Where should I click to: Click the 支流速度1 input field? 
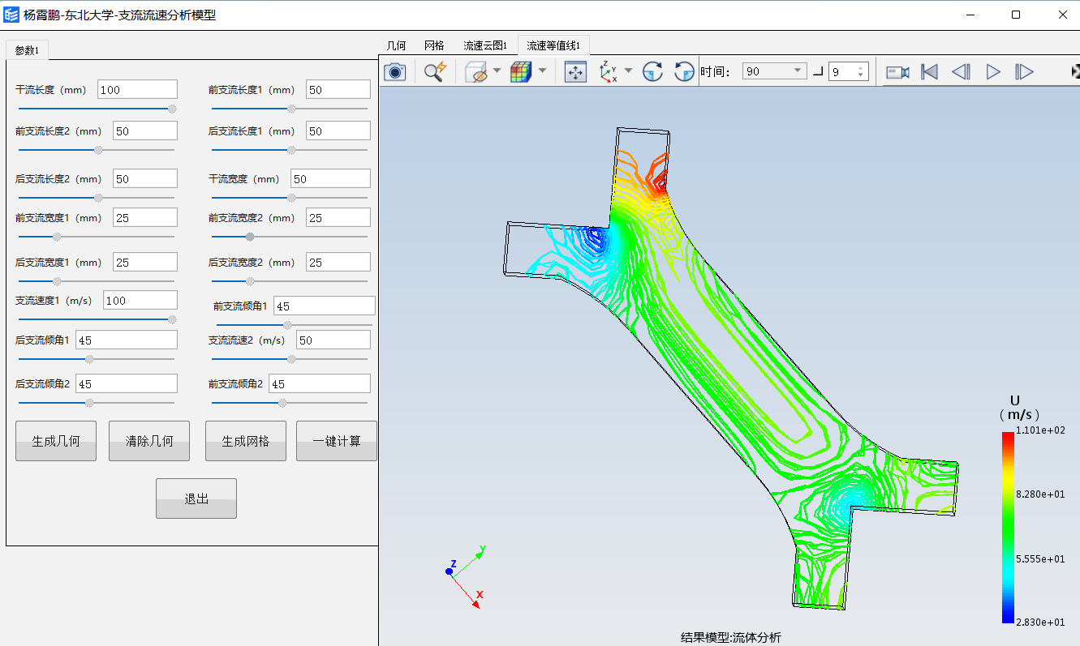coord(140,300)
